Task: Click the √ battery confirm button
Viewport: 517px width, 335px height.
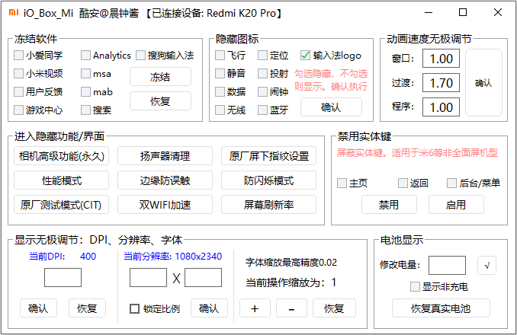Action: tap(486, 265)
